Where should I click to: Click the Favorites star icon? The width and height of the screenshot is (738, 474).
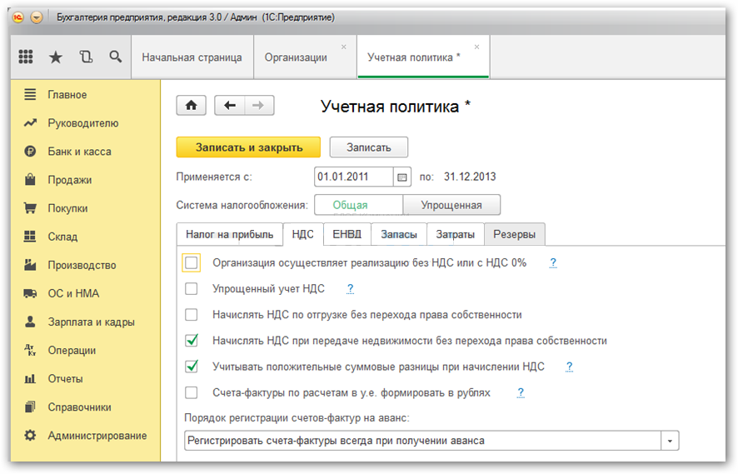56,57
